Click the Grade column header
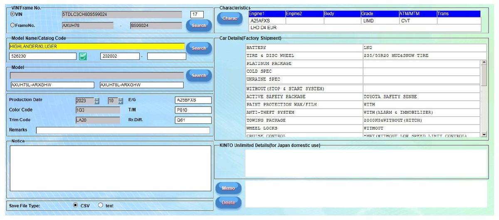The height and width of the screenshot is (220, 499). (380, 14)
